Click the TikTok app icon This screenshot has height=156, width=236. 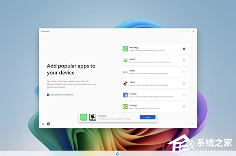[x=125, y=83]
